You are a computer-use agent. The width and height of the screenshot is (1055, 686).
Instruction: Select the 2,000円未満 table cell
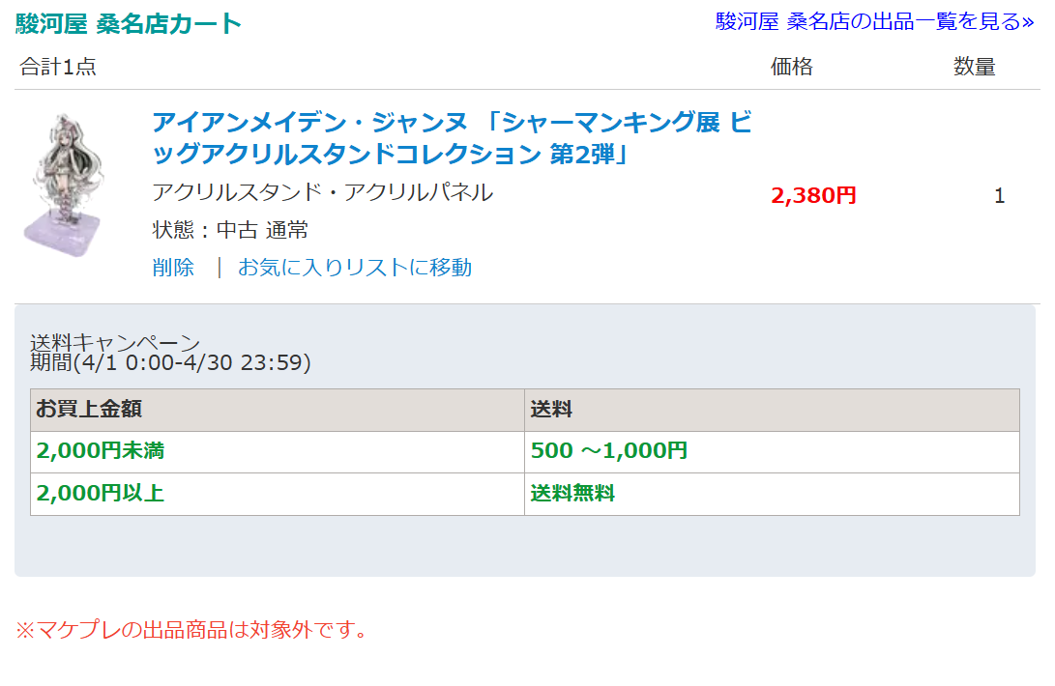[x=278, y=452]
